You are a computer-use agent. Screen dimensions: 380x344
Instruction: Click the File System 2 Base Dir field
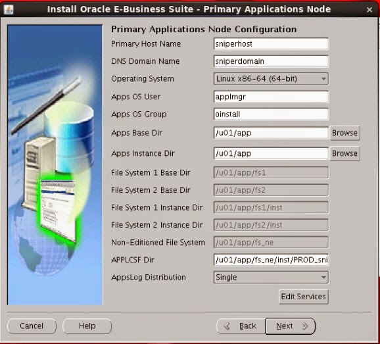point(271,190)
